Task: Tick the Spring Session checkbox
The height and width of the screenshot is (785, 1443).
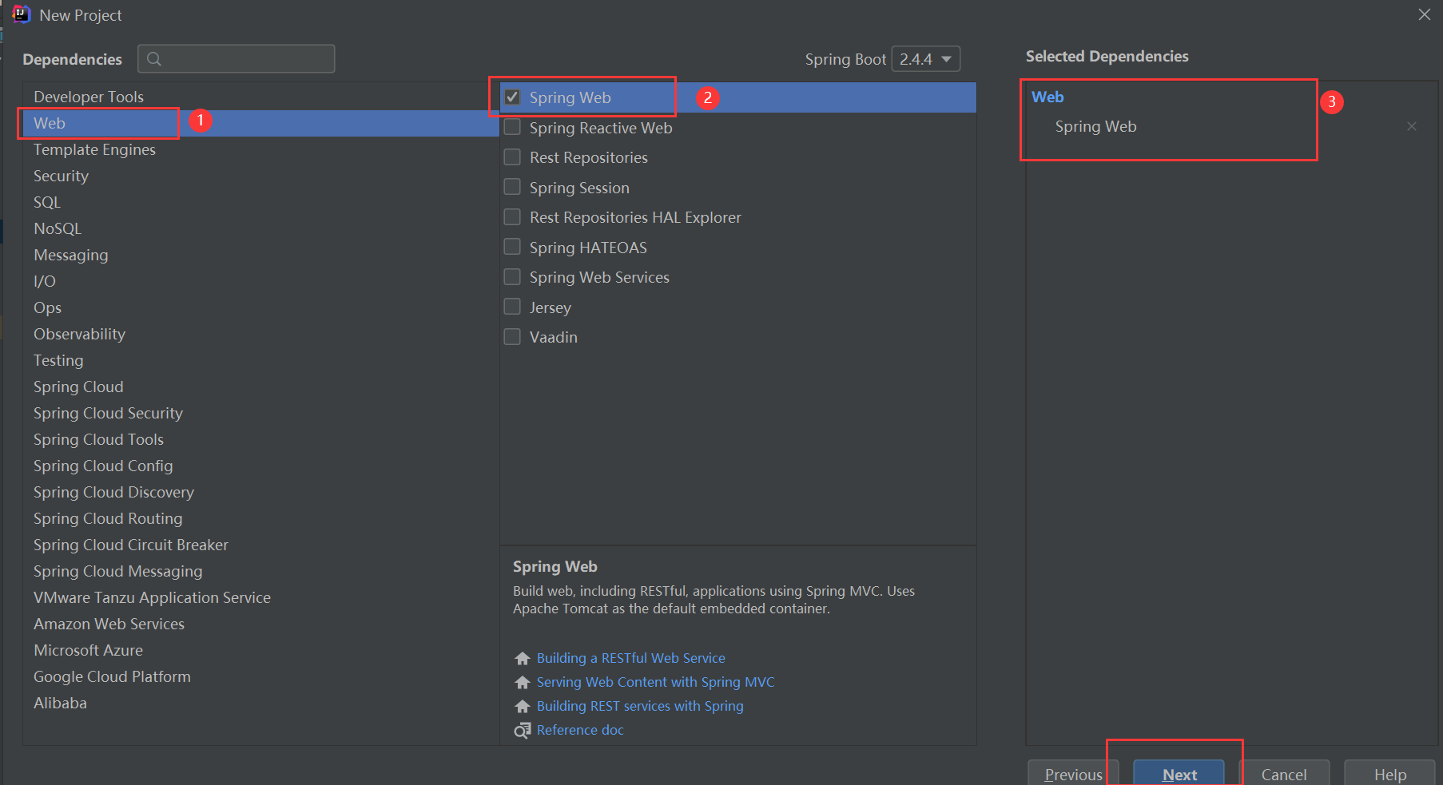Action: click(x=512, y=187)
